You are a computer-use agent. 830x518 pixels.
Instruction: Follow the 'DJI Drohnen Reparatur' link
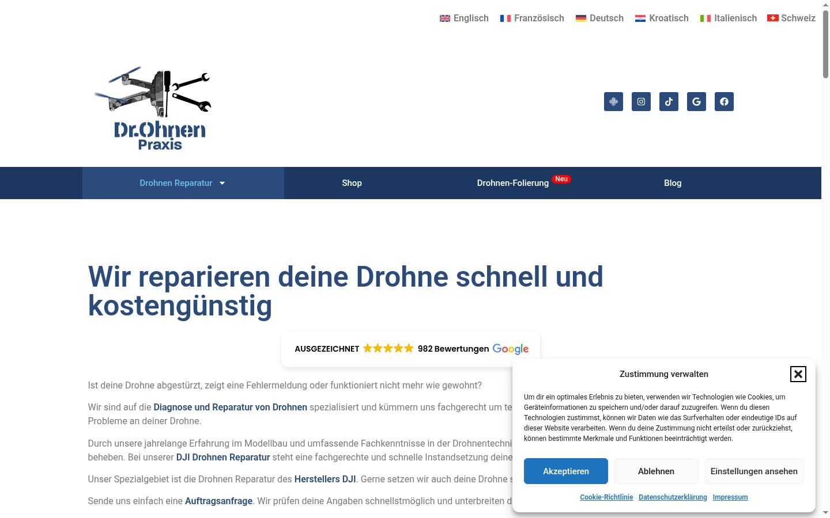[x=223, y=457]
